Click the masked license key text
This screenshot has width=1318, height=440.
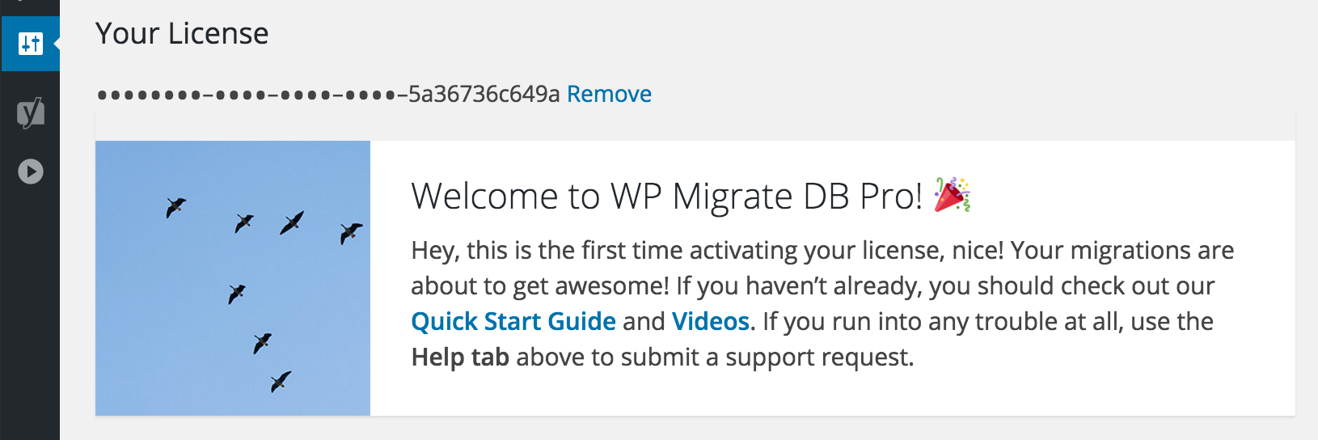point(328,94)
